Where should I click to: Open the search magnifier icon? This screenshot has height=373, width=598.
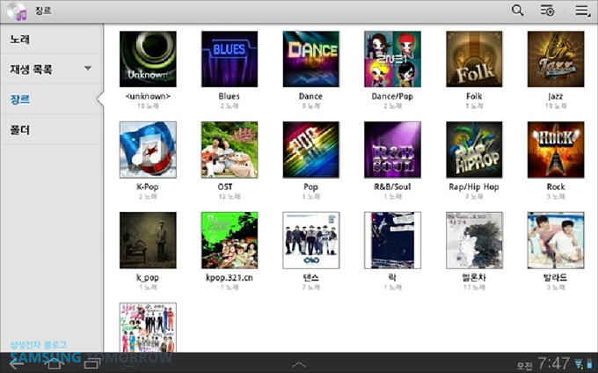click(x=518, y=11)
